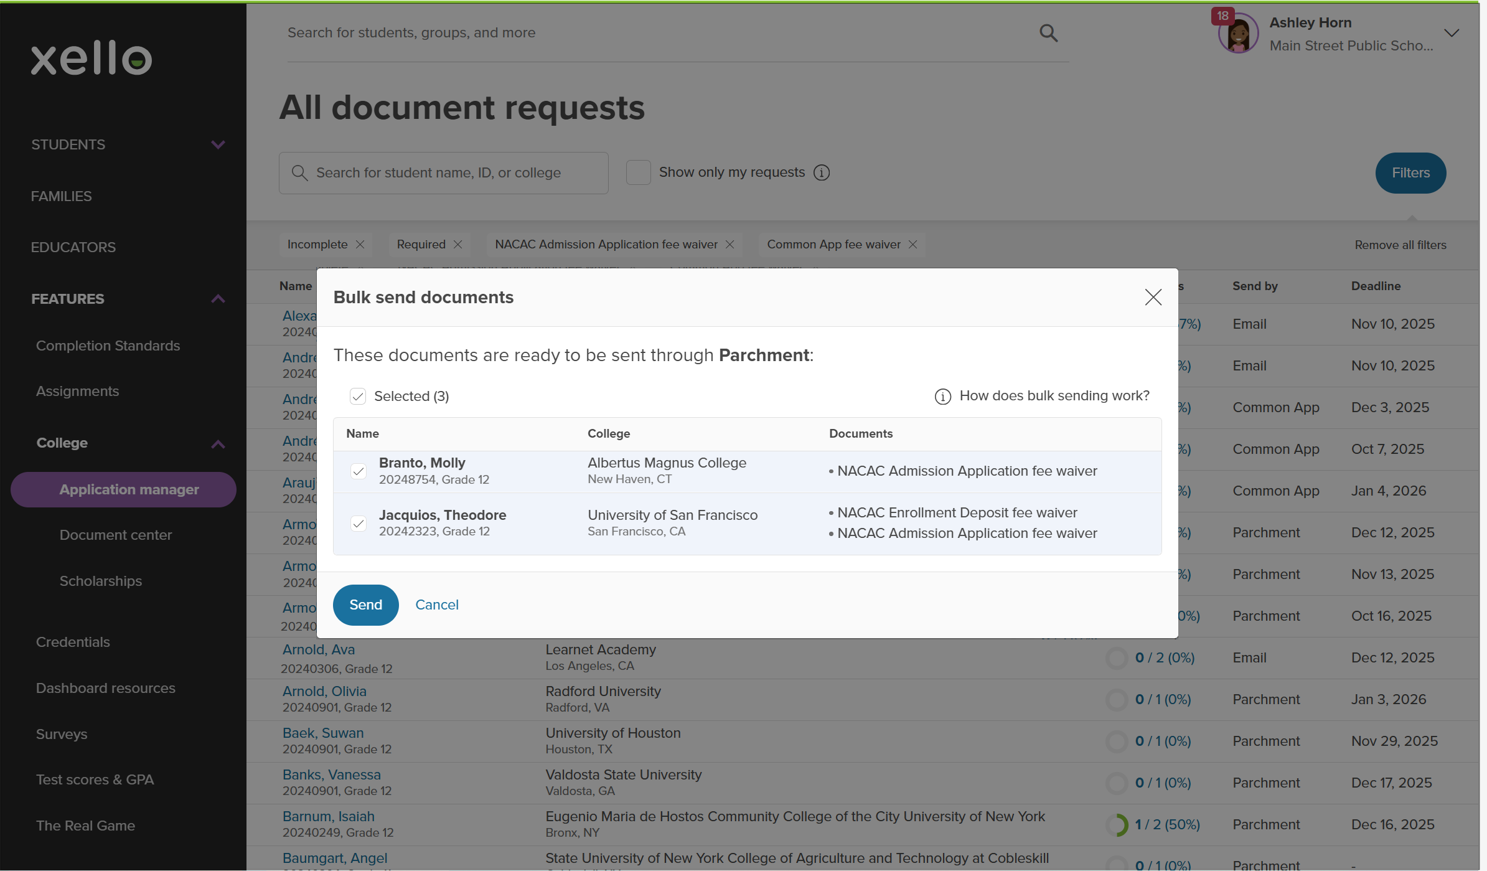Remove the Common App fee waiver filter
Image resolution: width=1487 pixels, height=871 pixels.
pyautogui.click(x=912, y=245)
